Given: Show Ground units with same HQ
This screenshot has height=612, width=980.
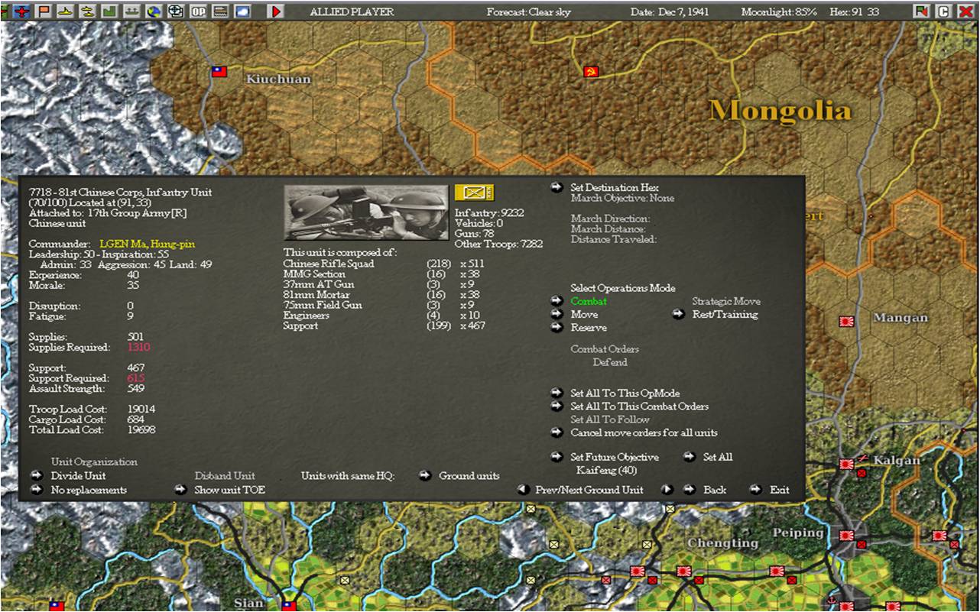Looking at the screenshot, I should click(x=469, y=476).
